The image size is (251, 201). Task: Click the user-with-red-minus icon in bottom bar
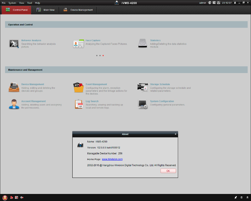pos(12,197)
